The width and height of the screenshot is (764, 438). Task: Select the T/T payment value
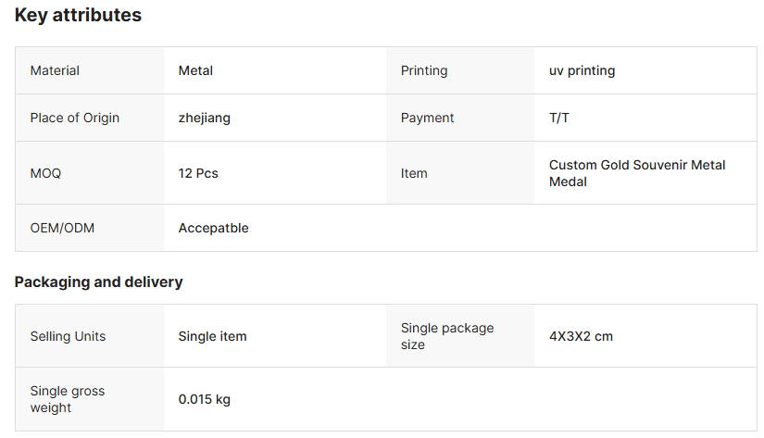point(559,118)
